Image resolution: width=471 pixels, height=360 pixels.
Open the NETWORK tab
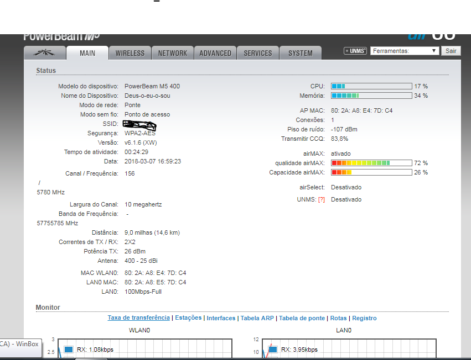point(173,53)
